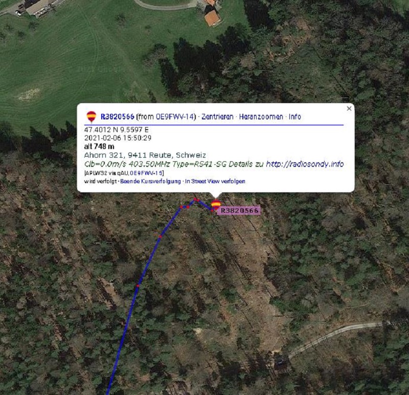Click Beende Kursverfolgung to stop tracking
Screen dimensions: 409x395
[x=150, y=181]
